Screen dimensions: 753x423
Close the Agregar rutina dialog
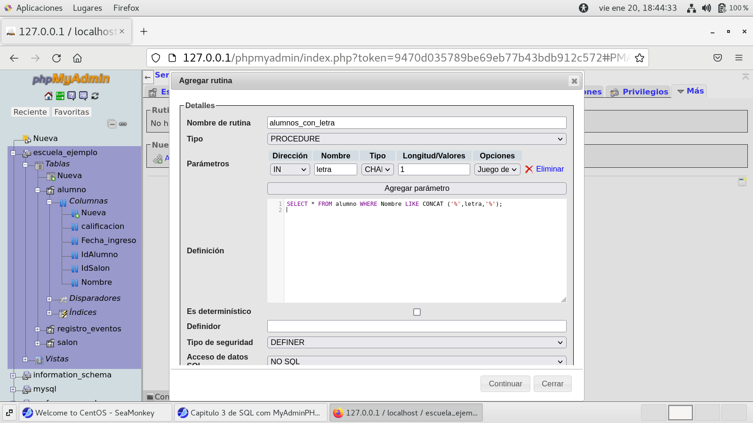(x=574, y=81)
